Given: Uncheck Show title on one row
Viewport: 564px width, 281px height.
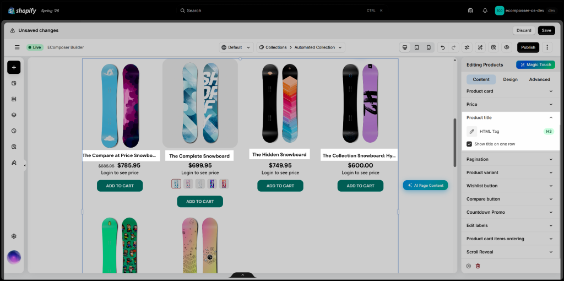Looking at the screenshot, I should tap(469, 144).
